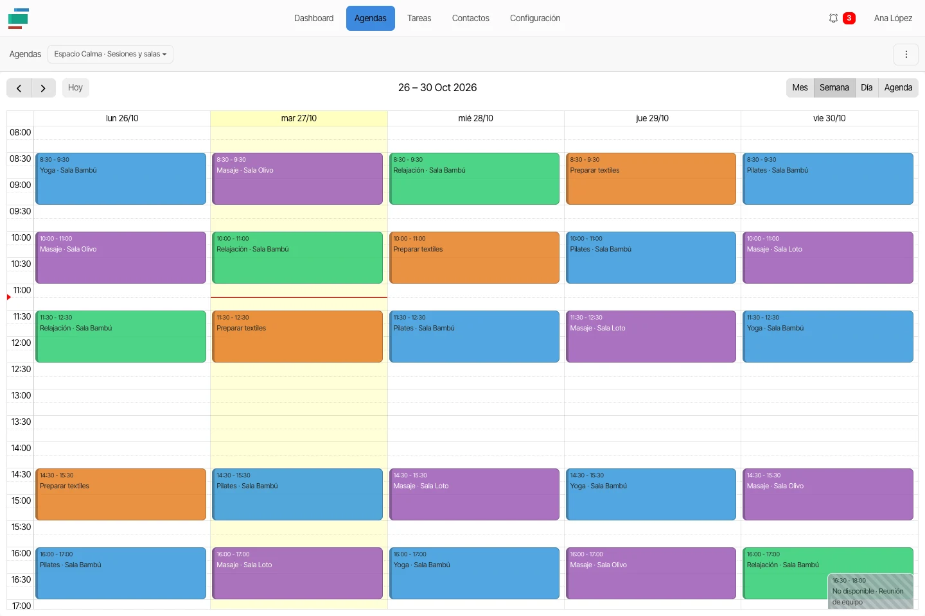The width and height of the screenshot is (925, 616).
Task: Open the notifications bell
Action: coord(834,19)
